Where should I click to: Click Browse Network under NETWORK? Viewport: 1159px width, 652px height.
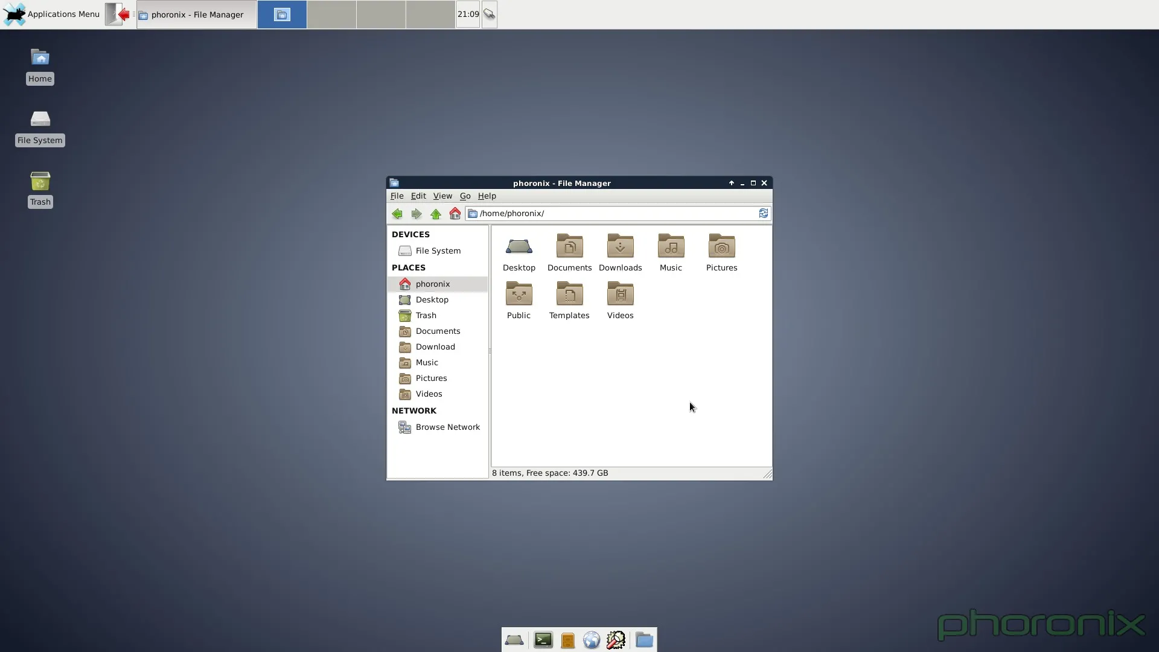point(437,427)
